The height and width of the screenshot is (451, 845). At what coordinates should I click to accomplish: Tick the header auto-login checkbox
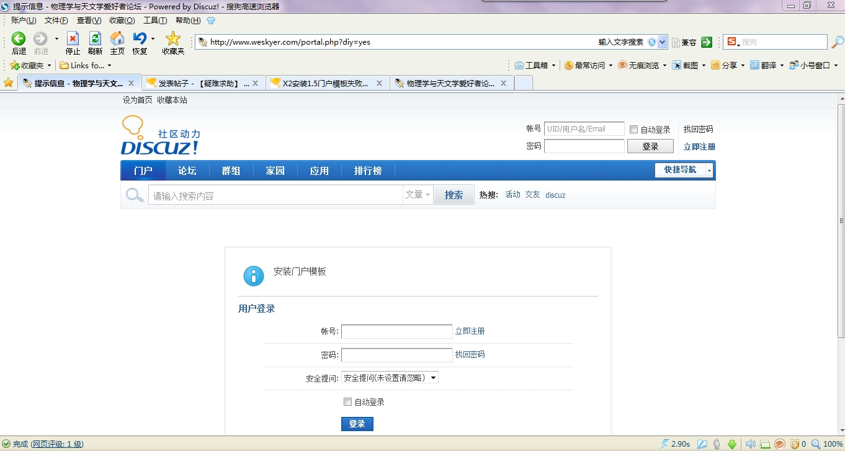[x=633, y=130]
